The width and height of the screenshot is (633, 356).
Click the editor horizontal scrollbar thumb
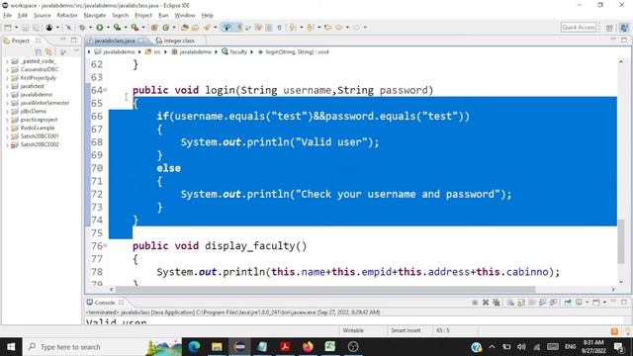pyautogui.click(x=325, y=290)
